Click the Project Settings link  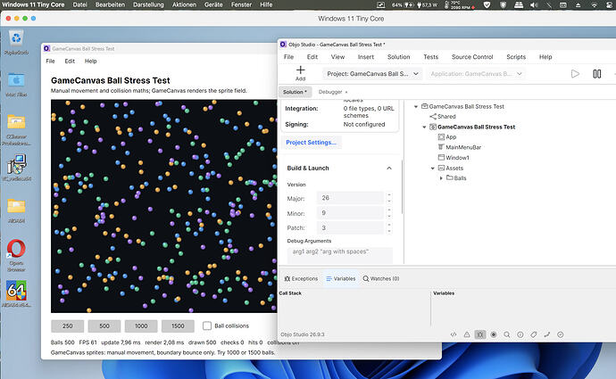point(312,143)
